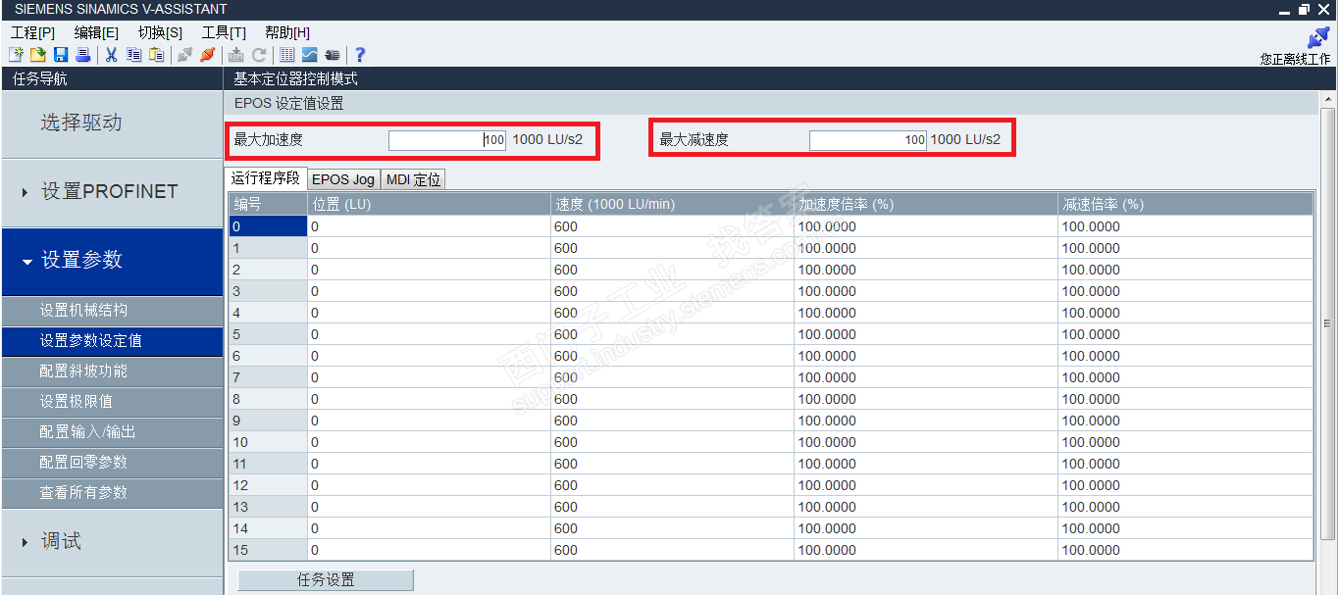This screenshot has width=1339, height=595.
Task: Click the drive restart arrow icon
Action: coord(259,55)
